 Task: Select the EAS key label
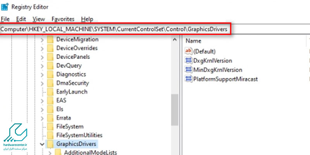[61, 100]
